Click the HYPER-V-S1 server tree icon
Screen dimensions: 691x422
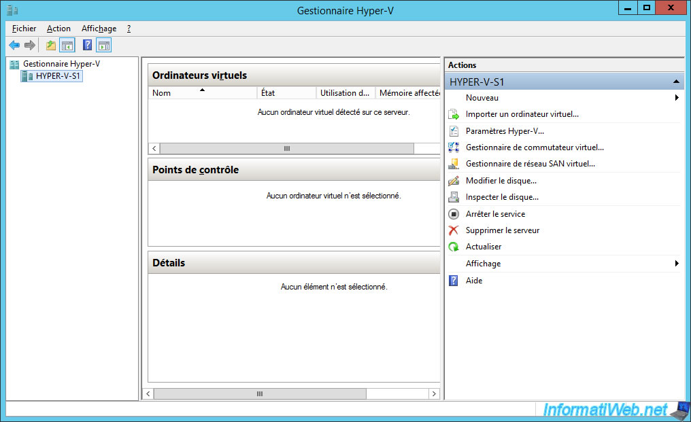[x=27, y=76]
